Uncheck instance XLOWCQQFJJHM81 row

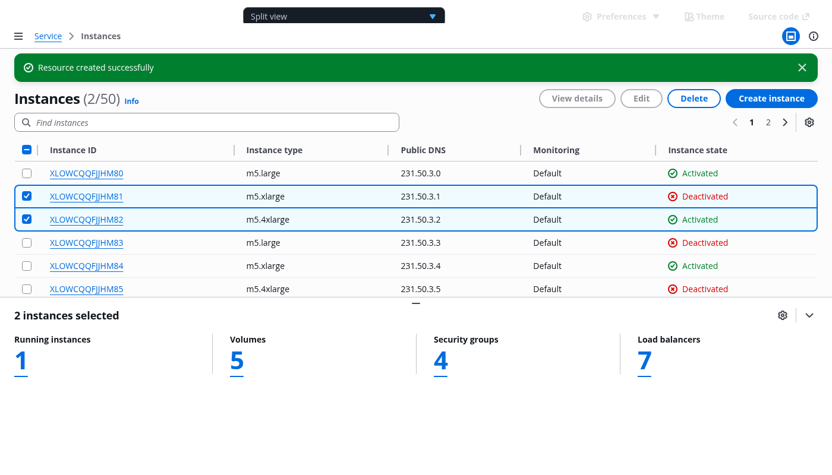tap(27, 196)
